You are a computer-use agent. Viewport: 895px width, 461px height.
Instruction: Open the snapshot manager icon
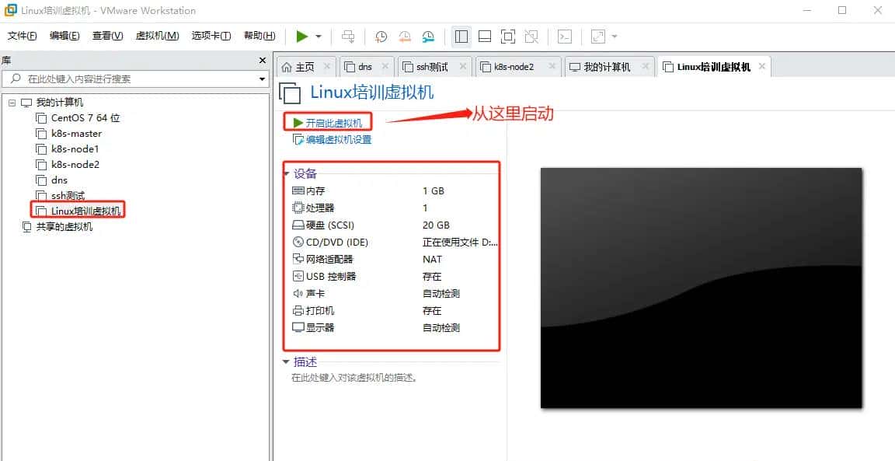pos(428,37)
